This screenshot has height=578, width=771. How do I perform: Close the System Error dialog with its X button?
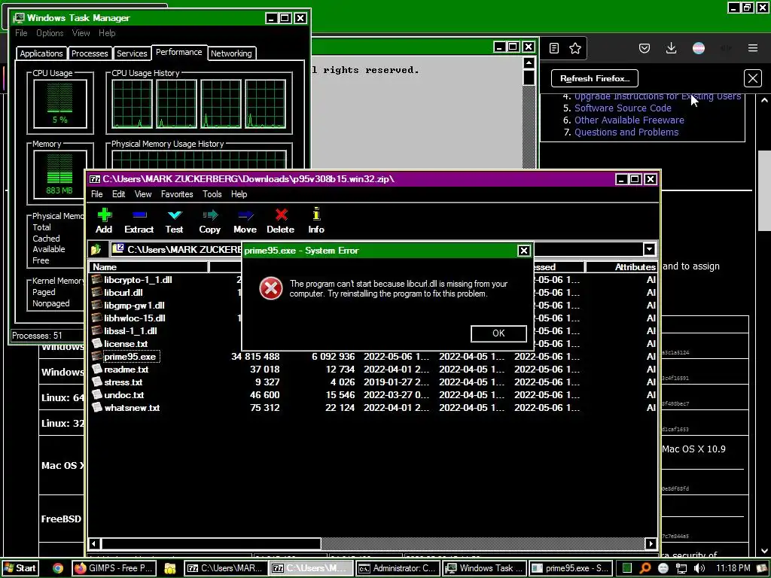[x=524, y=251]
